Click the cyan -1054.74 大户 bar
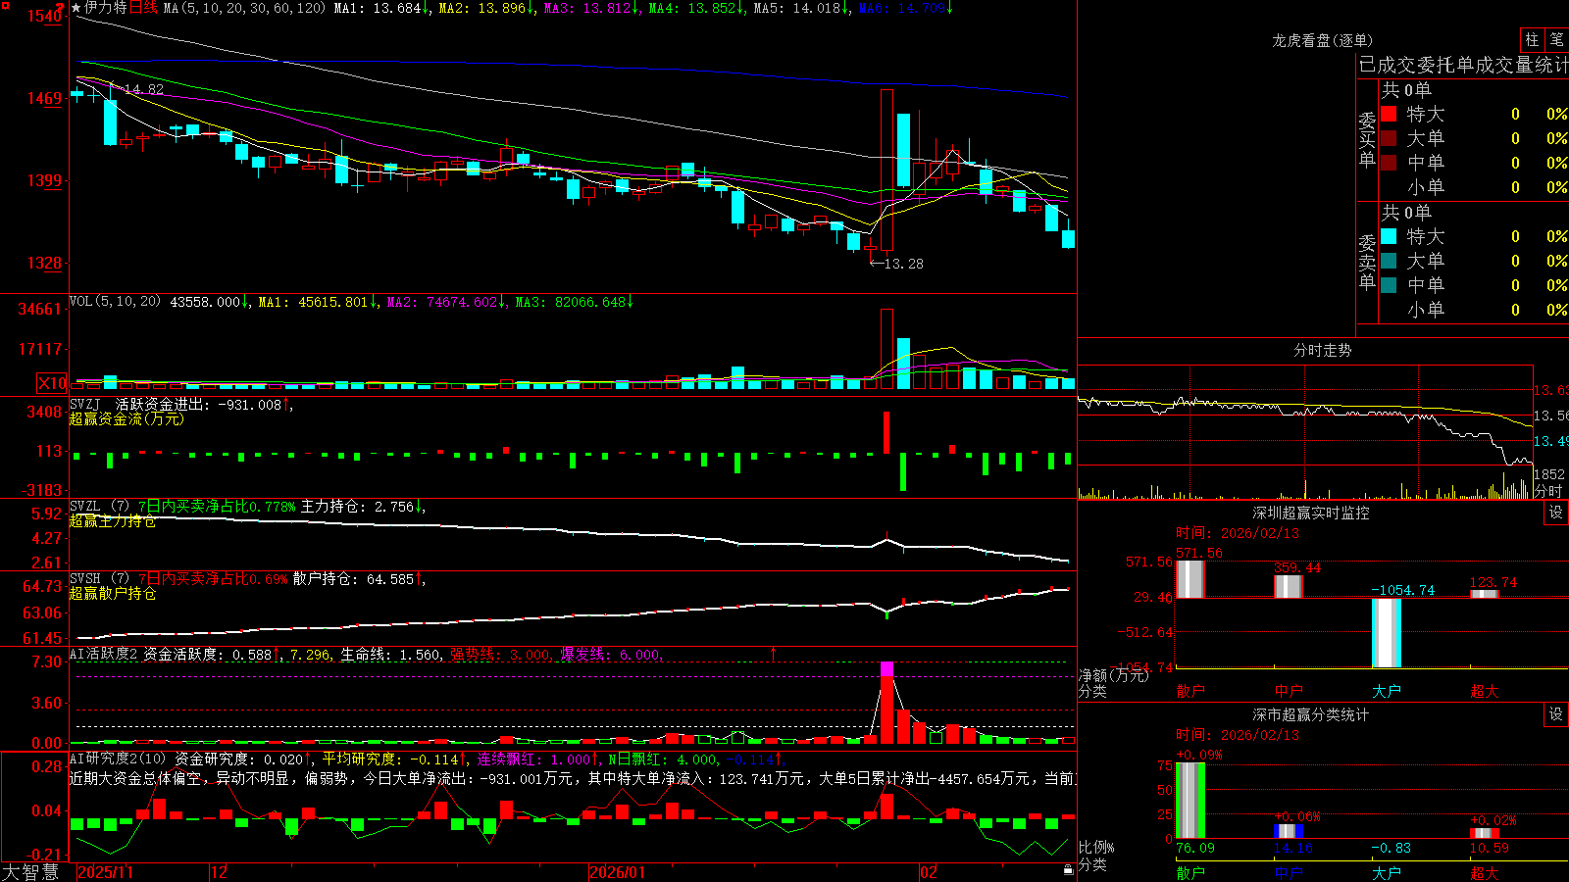The height and width of the screenshot is (882, 1569). pos(1387,633)
